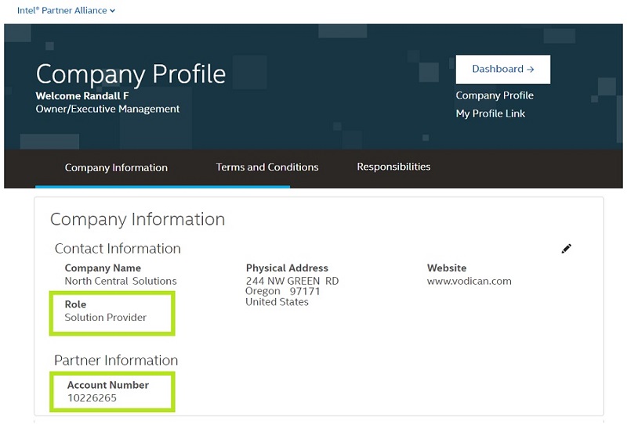Click the My Profile Link
Screen dimensions: 627x424
coord(491,113)
